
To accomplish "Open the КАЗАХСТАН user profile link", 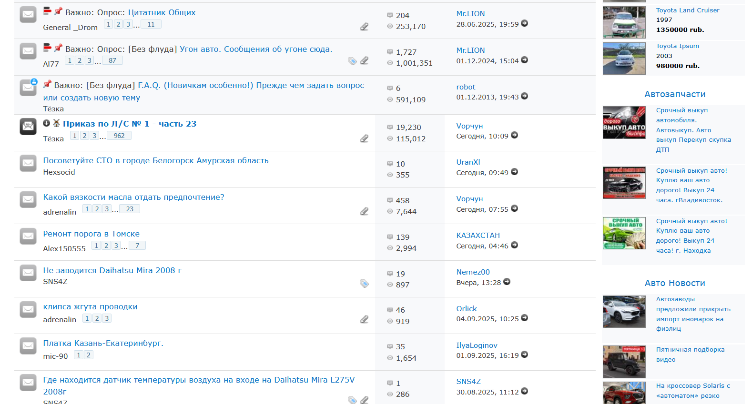I will pos(478,236).
